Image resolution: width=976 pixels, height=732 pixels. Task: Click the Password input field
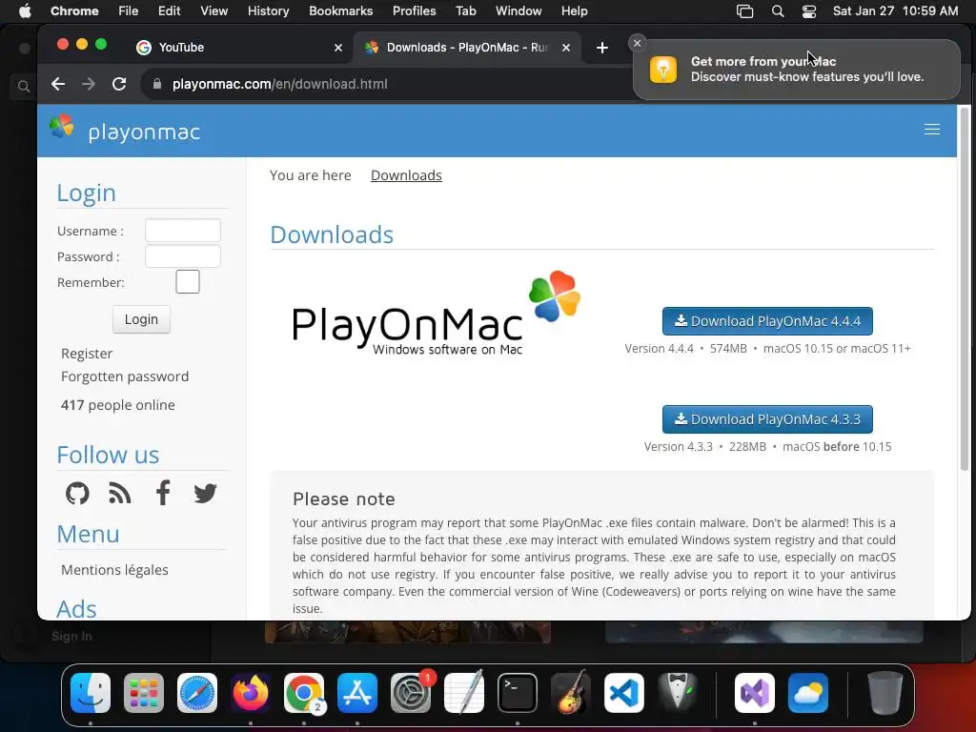click(x=182, y=255)
